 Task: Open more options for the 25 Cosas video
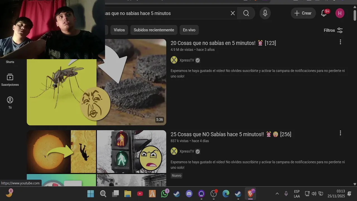(340, 133)
